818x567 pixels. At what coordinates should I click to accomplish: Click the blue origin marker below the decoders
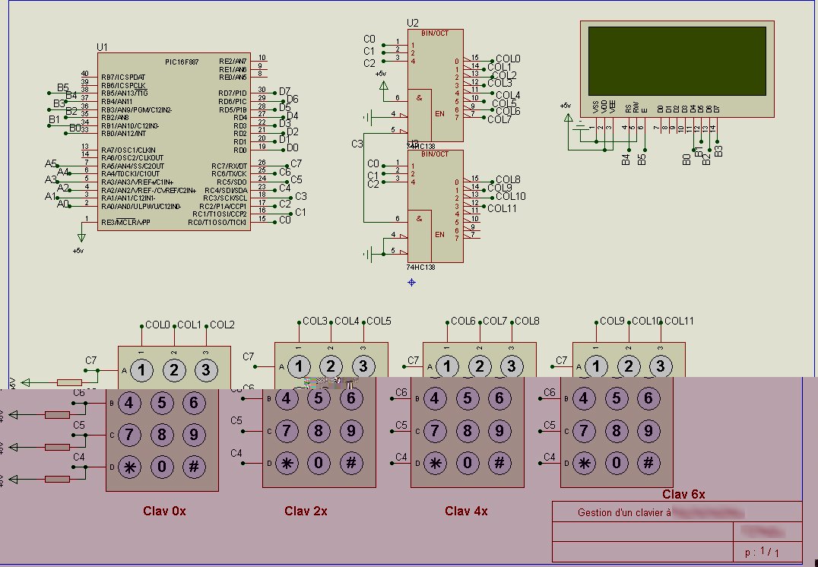pyautogui.click(x=411, y=282)
